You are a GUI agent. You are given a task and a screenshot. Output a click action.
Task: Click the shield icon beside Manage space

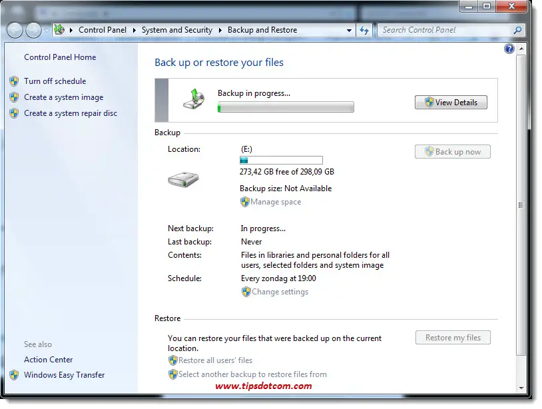[245, 202]
